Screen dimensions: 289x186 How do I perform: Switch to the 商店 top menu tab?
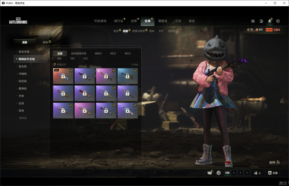click(x=192, y=21)
